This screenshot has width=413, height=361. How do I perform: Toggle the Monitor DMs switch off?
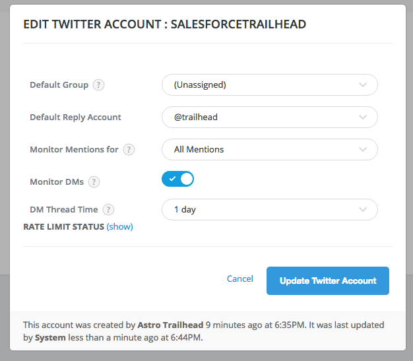pyautogui.click(x=177, y=179)
